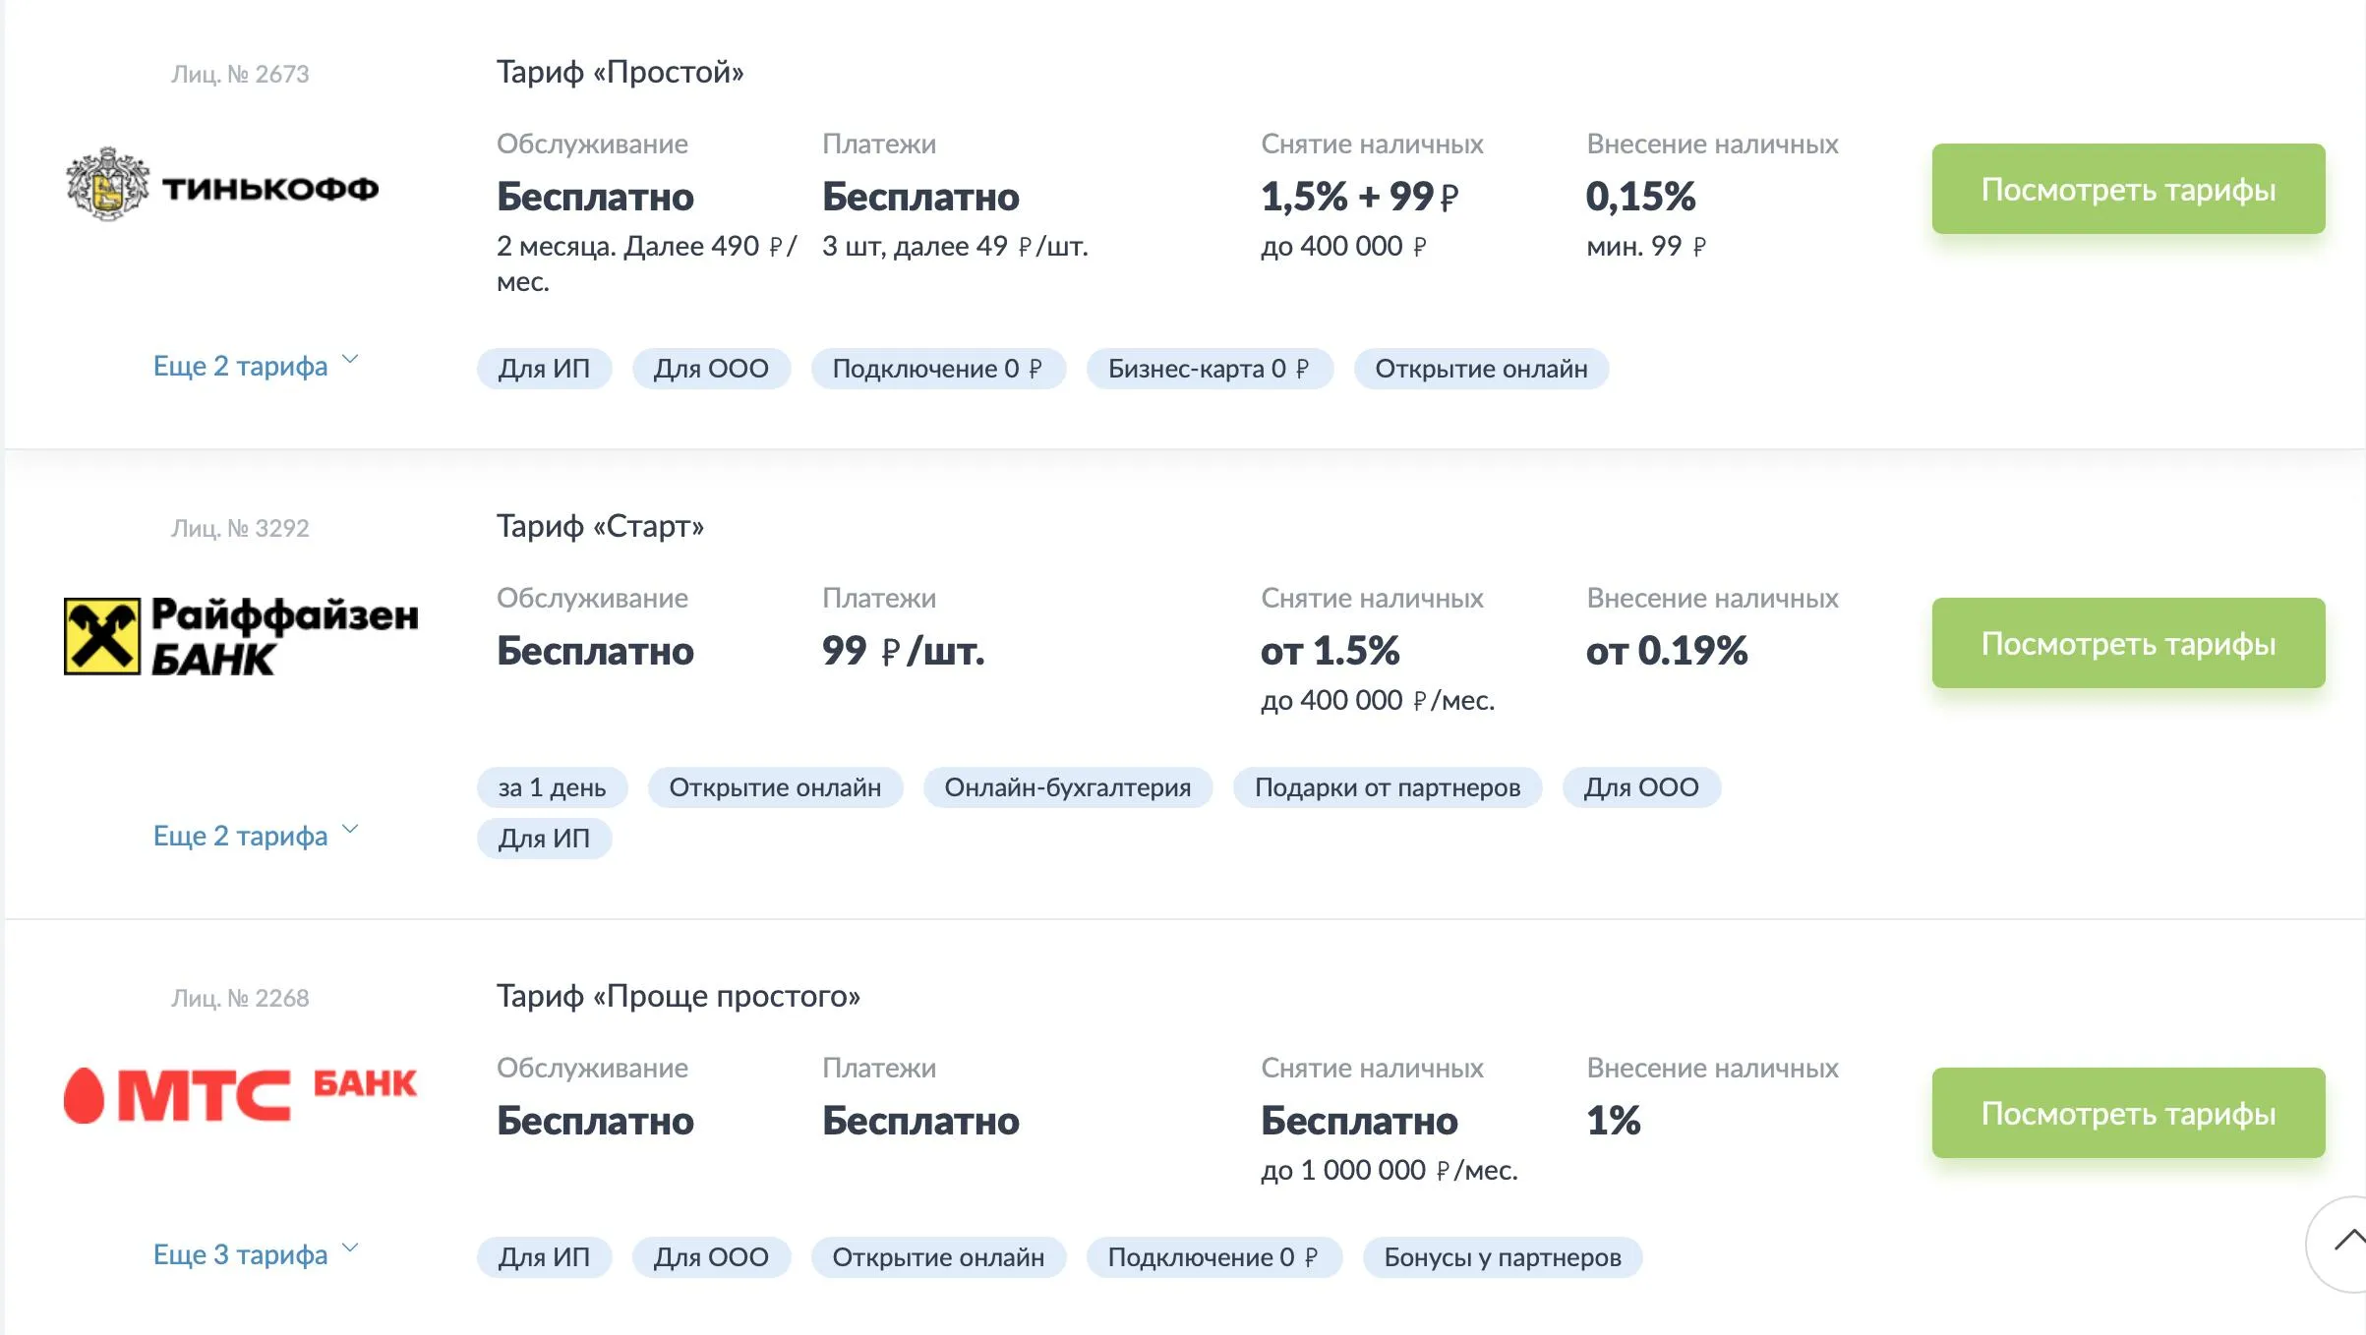Open the «Простой» tariff title
The height and width of the screenshot is (1335, 2366).
(x=620, y=72)
